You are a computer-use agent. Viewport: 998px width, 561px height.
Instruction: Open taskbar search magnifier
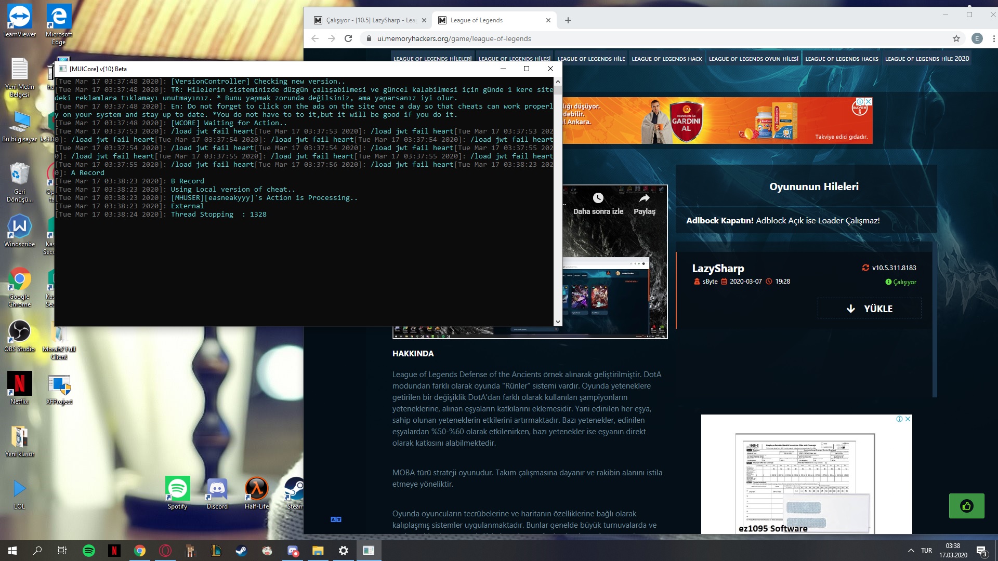point(37,551)
